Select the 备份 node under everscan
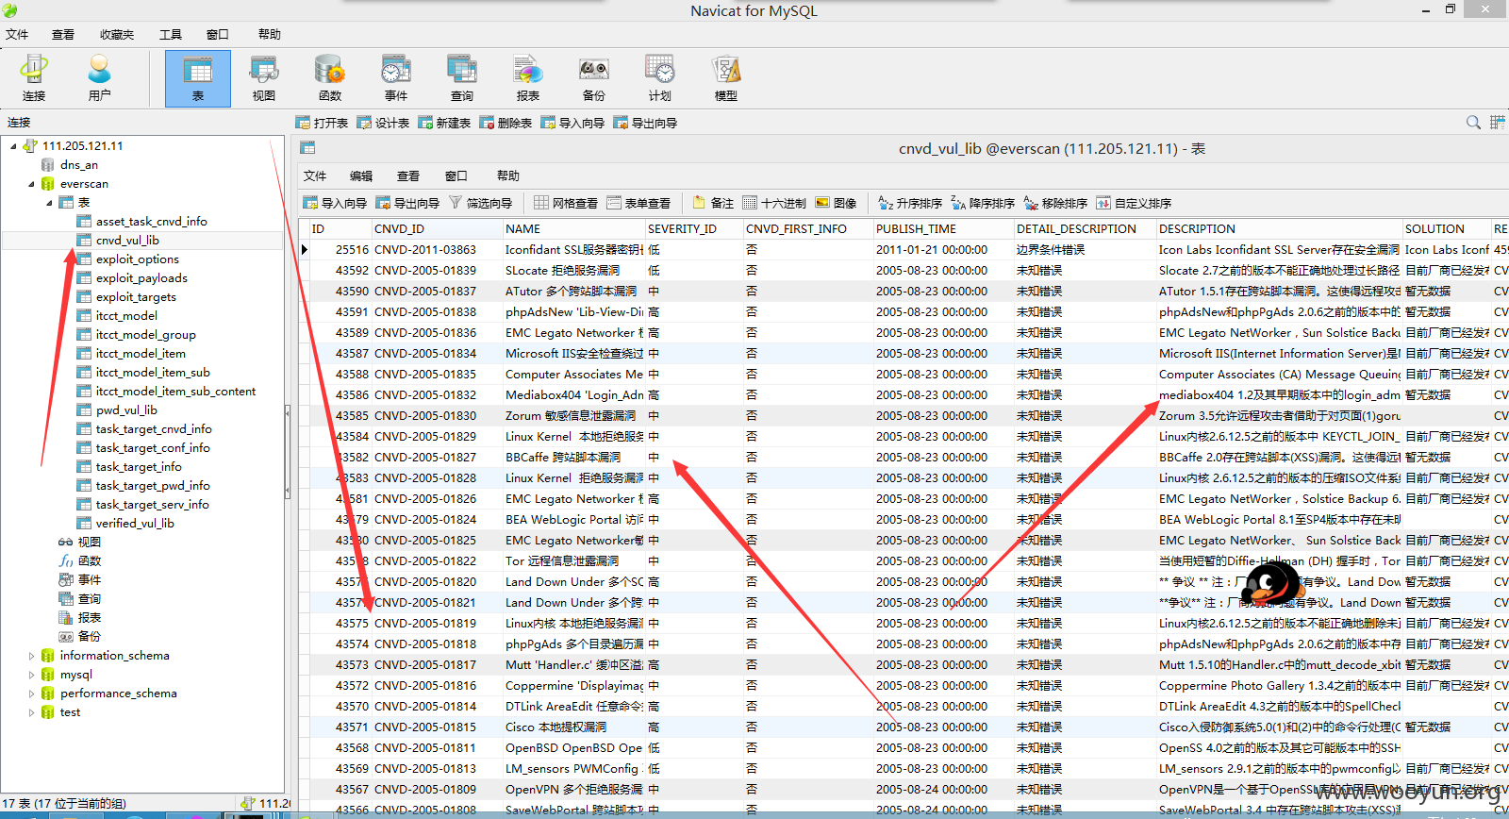1509x819 pixels. click(89, 636)
